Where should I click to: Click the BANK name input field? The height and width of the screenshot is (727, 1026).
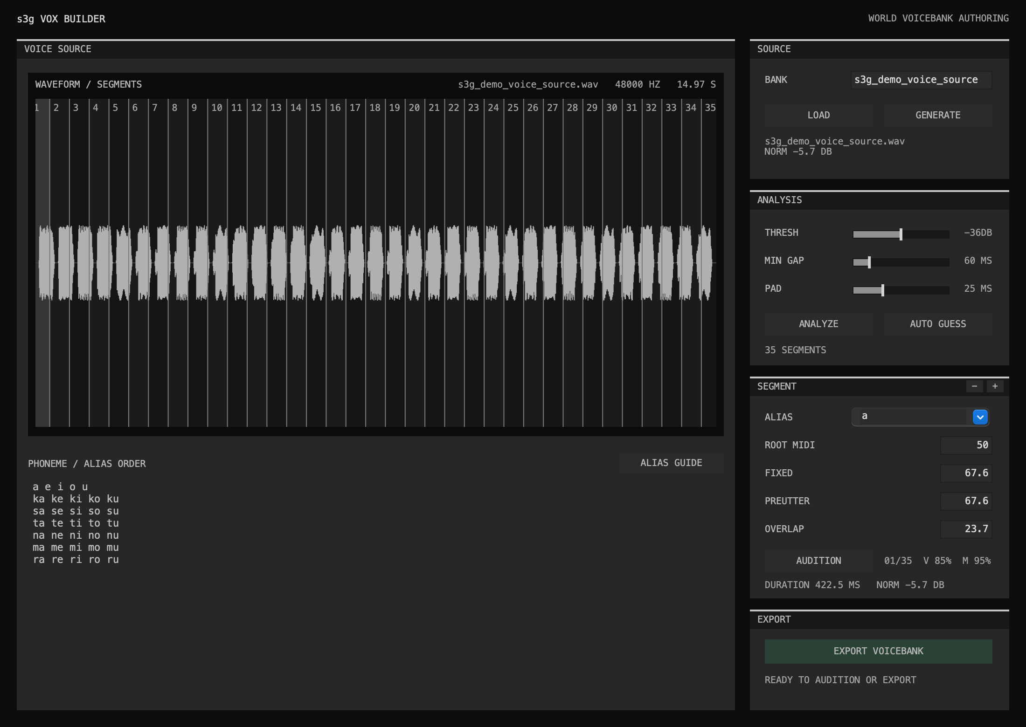(921, 80)
